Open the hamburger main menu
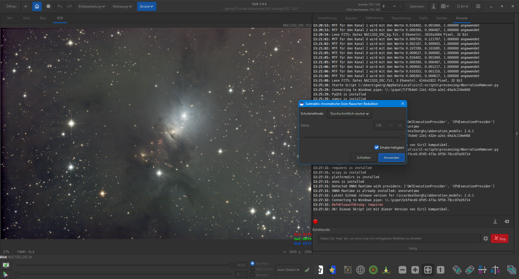The height and width of the screenshot is (279, 519). pos(478,6)
